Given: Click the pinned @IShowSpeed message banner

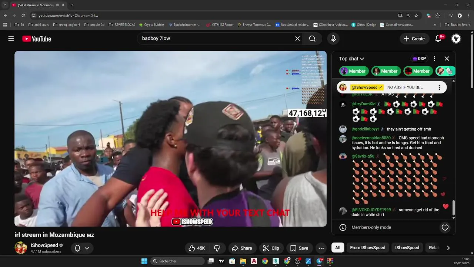Looking at the screenshot, I should click(392, 87).
